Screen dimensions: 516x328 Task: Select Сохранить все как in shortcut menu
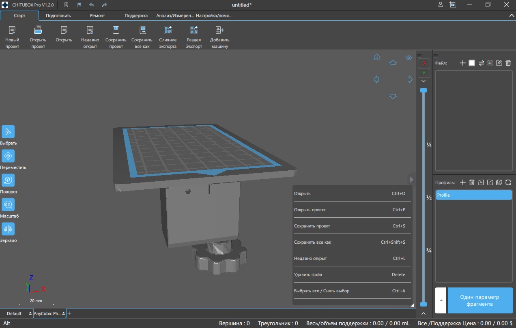tap(312, 242)
